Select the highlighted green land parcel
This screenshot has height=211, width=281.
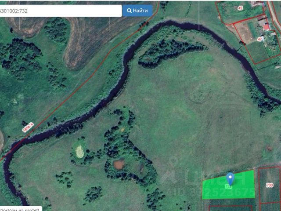[228, 185]
